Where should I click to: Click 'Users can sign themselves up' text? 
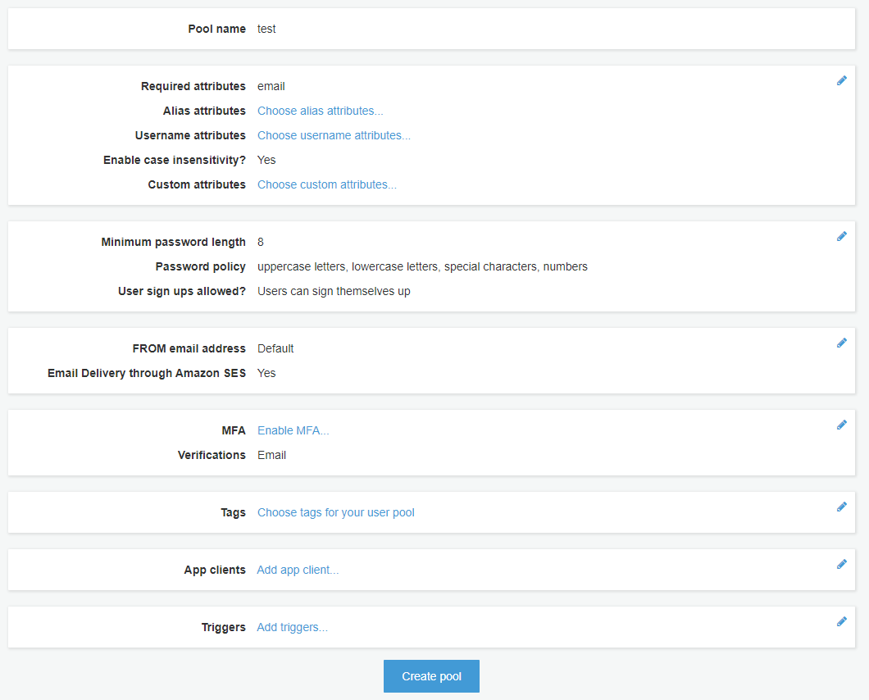pyautogui.click(x=334, y=292)
